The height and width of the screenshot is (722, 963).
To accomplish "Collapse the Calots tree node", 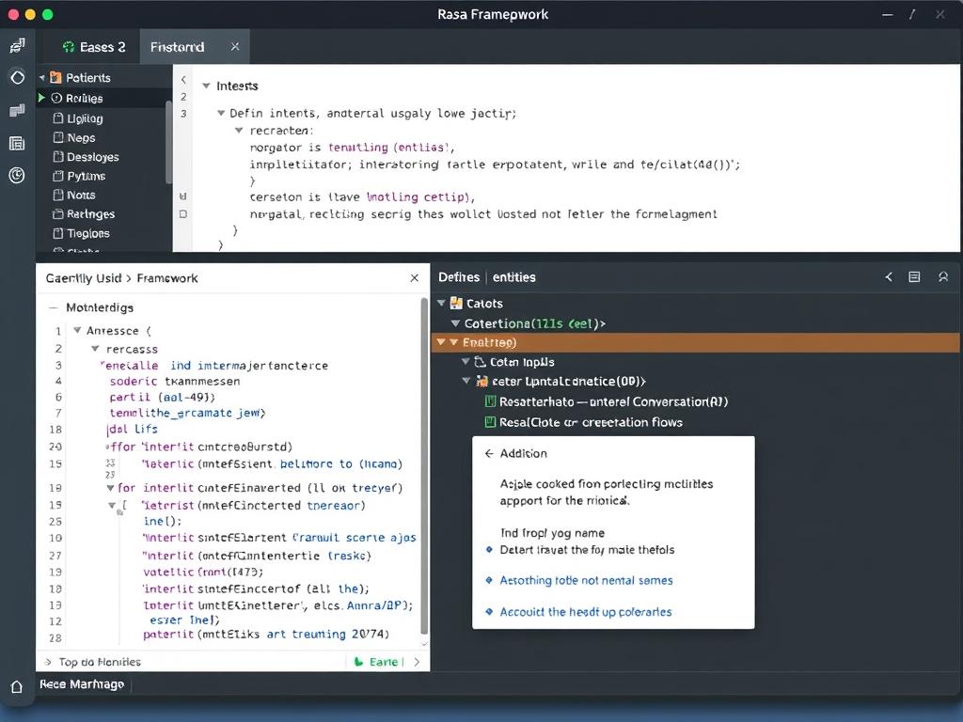I will pyautogui.click(x=441, y=303).
